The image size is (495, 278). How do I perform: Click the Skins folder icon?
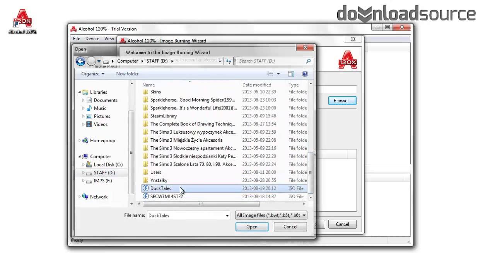coord(146,92)
